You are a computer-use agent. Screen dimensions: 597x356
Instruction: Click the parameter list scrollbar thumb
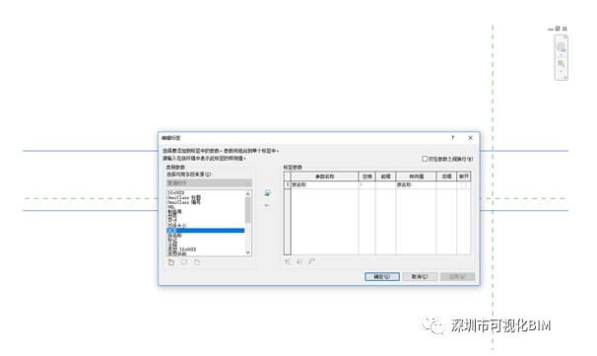248,210
